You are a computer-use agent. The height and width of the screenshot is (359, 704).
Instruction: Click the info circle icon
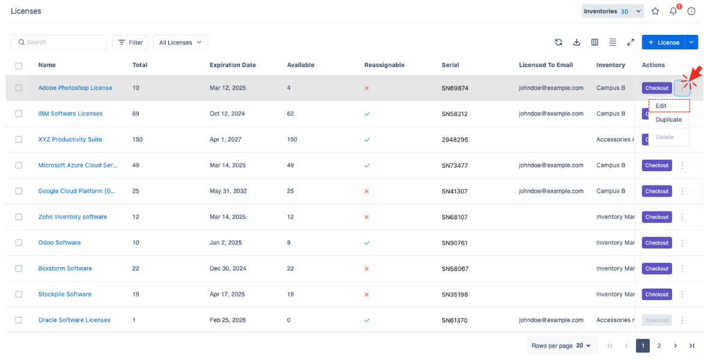coord(691,11)
